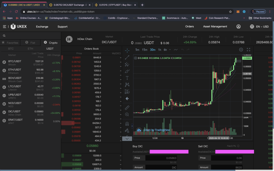Open the Exchange menu
Image resolution: width=274 pixels, height=171 pixels.
pos(42,26)
